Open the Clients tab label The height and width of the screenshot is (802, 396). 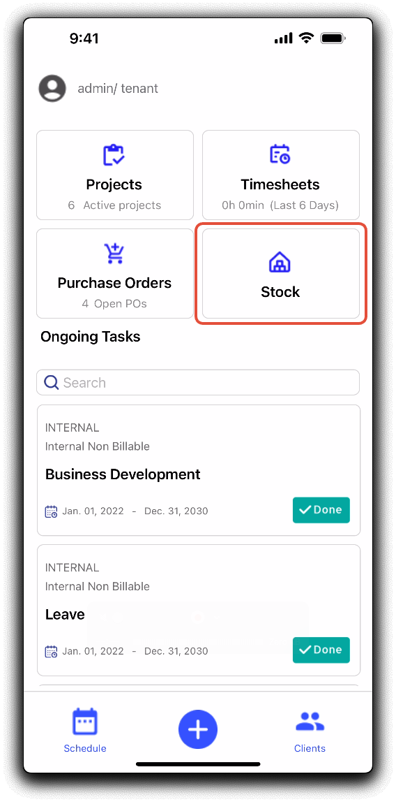pyautogui.click(x=310, y=748)
